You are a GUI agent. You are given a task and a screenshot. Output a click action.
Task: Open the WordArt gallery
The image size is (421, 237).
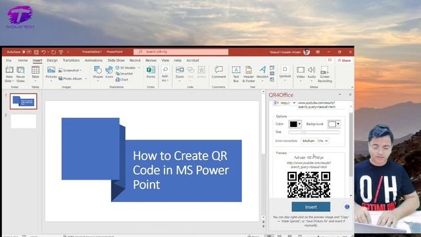pyautogui.click(x=262, y=74)
